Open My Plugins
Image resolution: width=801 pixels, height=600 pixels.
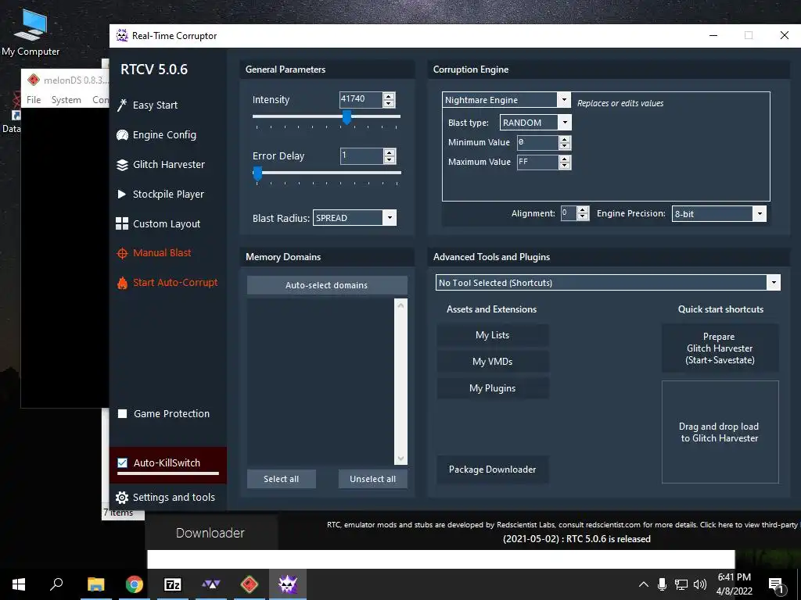pos(493,388)
